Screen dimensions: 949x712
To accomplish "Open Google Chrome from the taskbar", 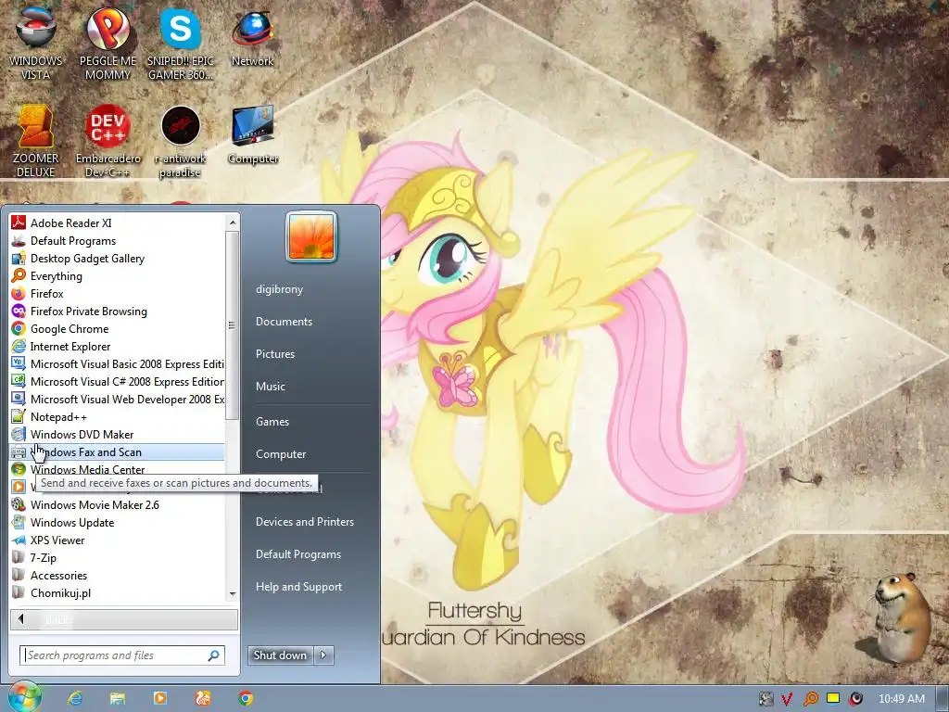I will click(246, 698).
